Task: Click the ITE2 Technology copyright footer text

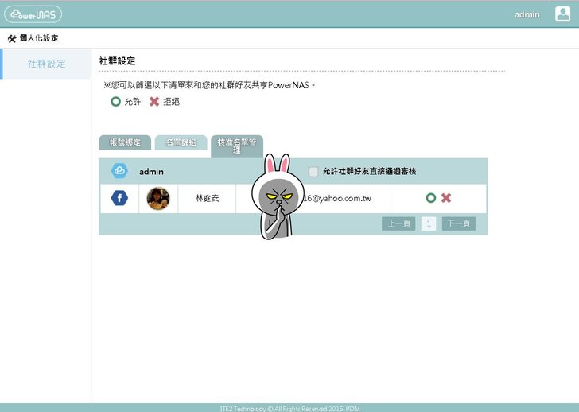Action: coord(289,408)
